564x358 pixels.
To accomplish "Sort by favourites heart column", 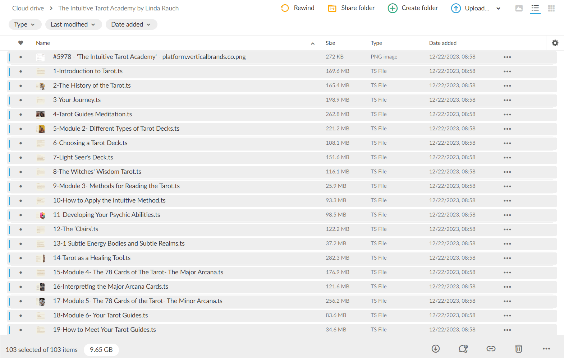I will coord(20,43).
